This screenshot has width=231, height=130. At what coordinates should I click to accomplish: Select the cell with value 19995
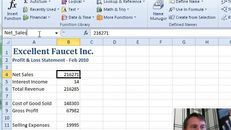click(x=68, y=125)
